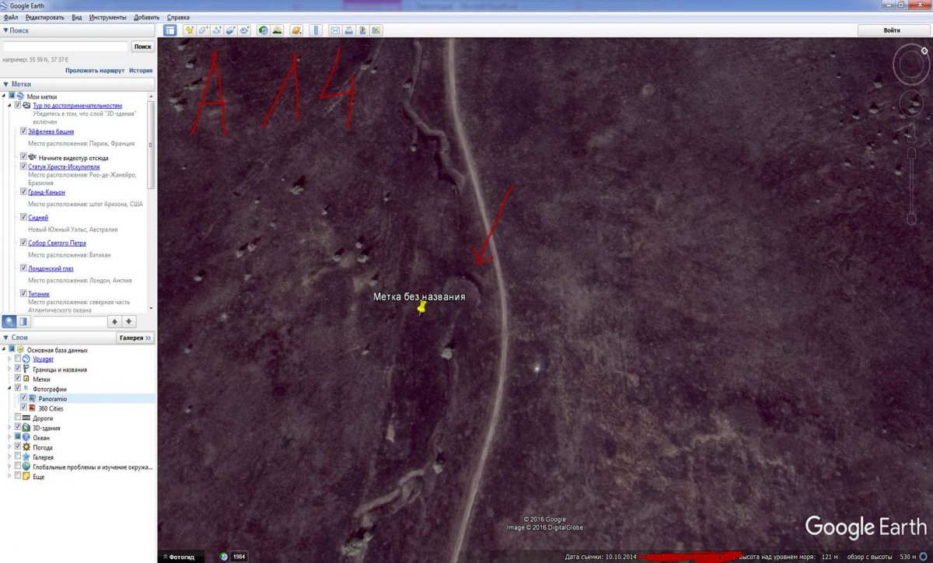Collapse the 'Мои метки' tree node
Screen dimensions: 933x563
tap(5, 96)
